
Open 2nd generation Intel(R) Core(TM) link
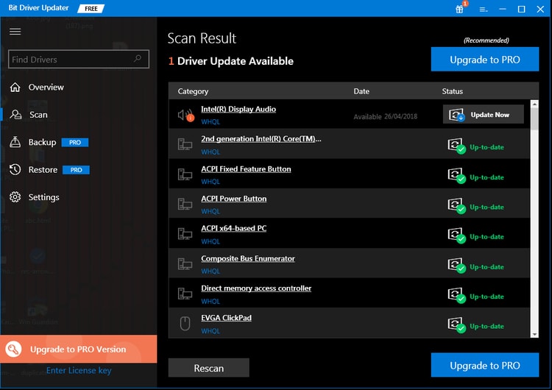click(x=261, y=138)
